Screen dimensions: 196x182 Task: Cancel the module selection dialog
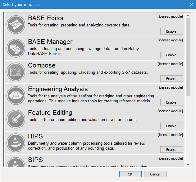coord(155,174)
